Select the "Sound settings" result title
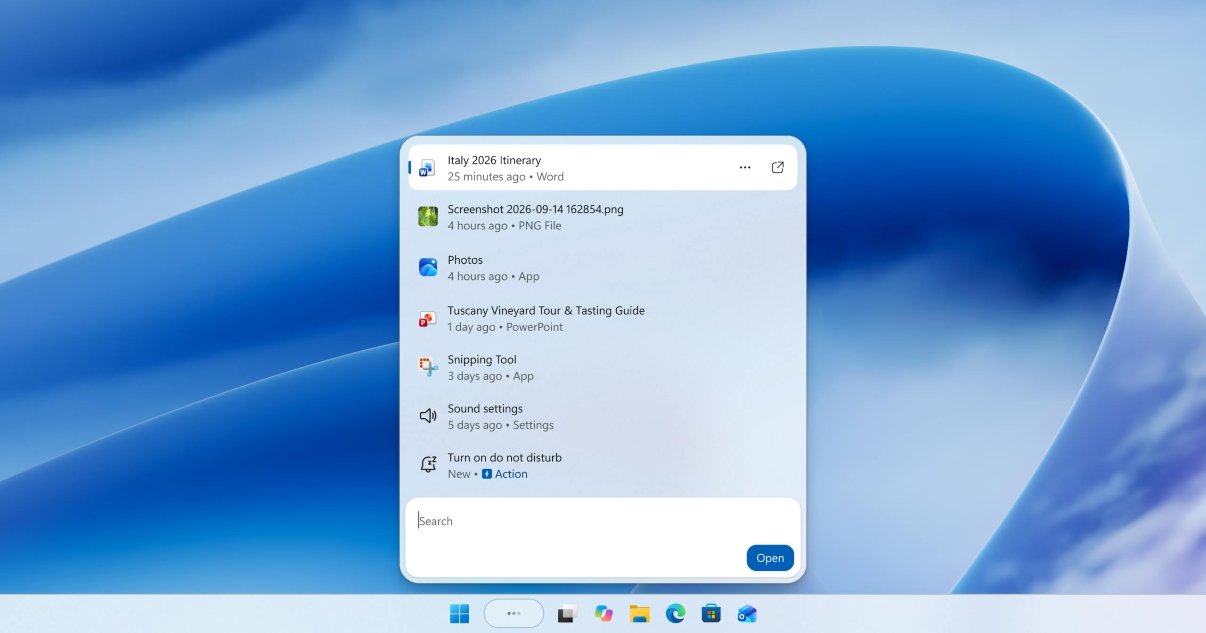This screenshot has width=1206, height=633. click(485, 409)
